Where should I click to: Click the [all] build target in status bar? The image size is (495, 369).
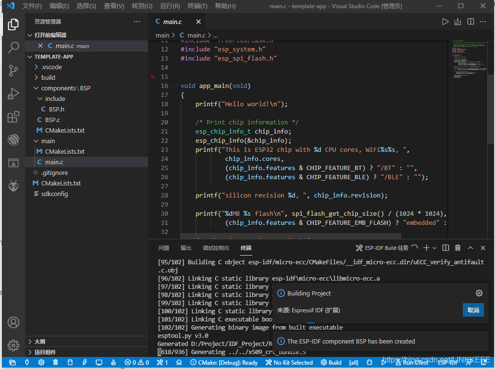point(354,362)
